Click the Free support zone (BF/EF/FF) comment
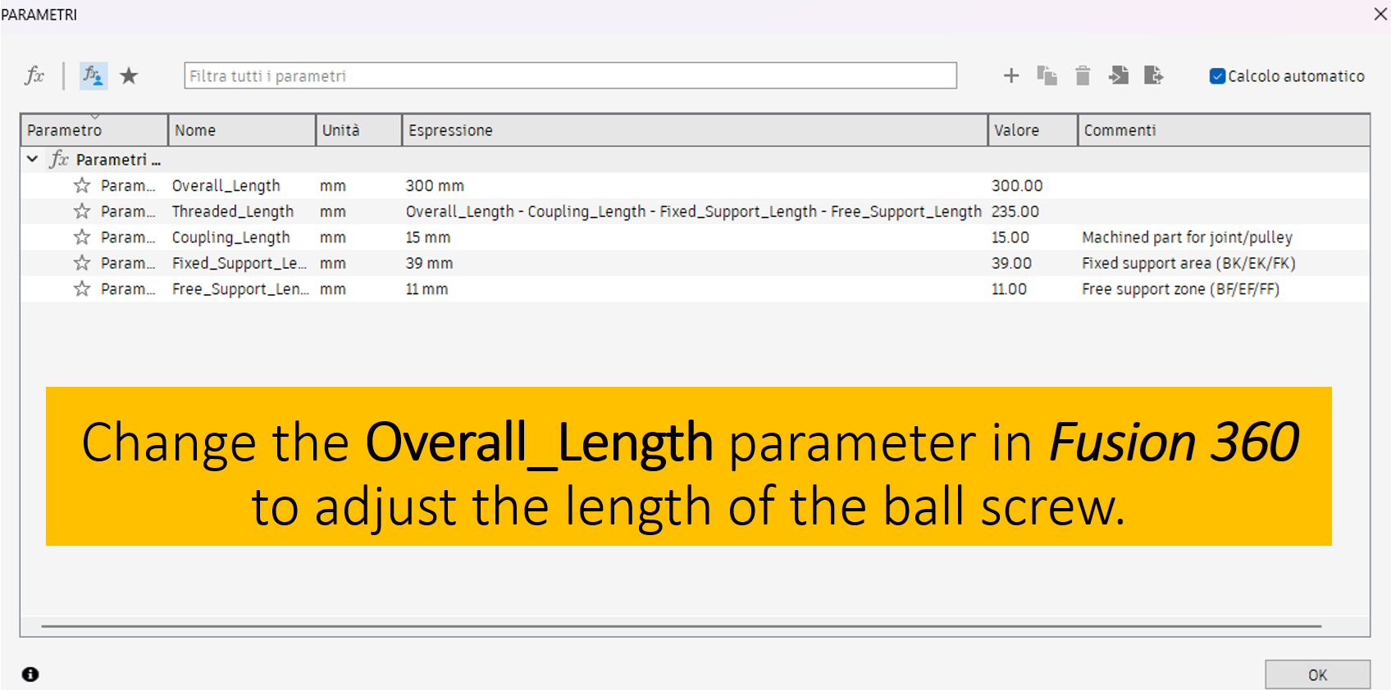The image size is (1391, 690). (x=1180, y=288)
